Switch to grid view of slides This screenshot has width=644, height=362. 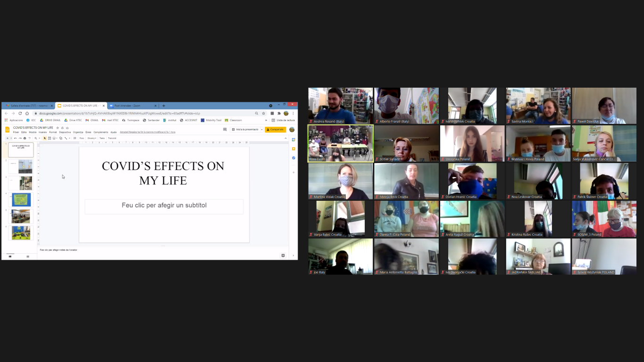click(28, 256)
